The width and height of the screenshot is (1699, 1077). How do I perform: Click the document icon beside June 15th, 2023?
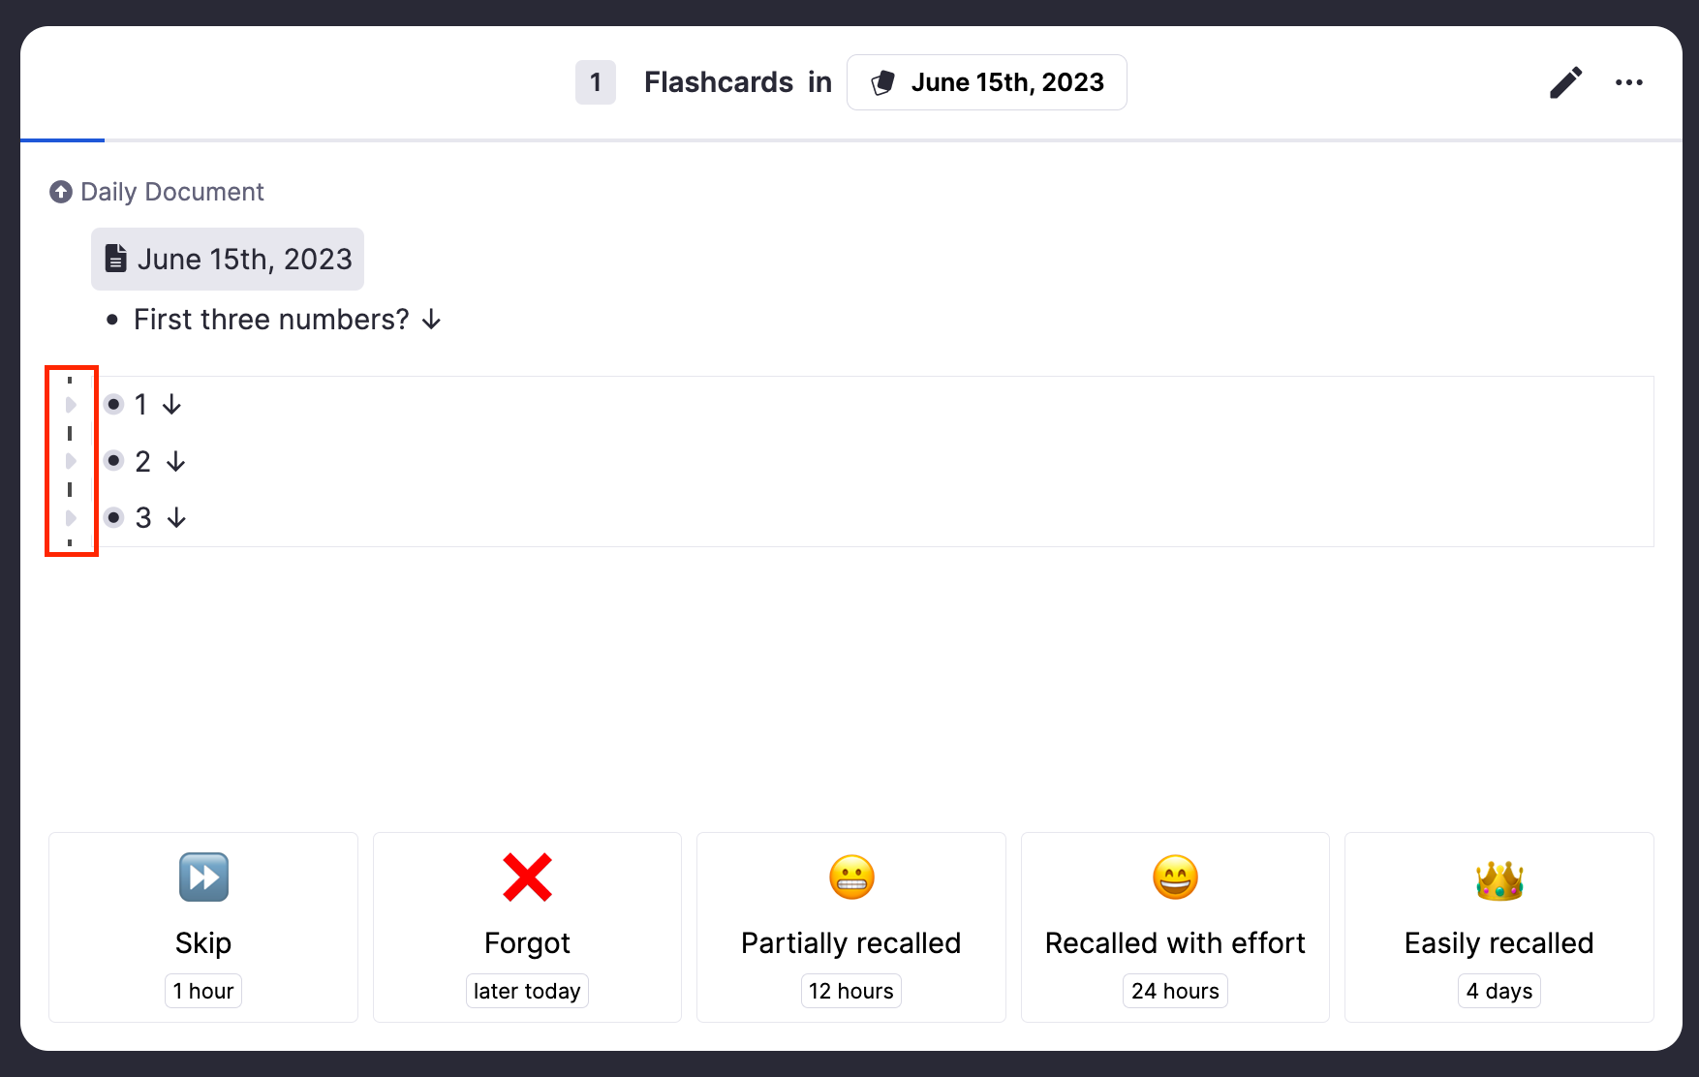coord(116,259)
